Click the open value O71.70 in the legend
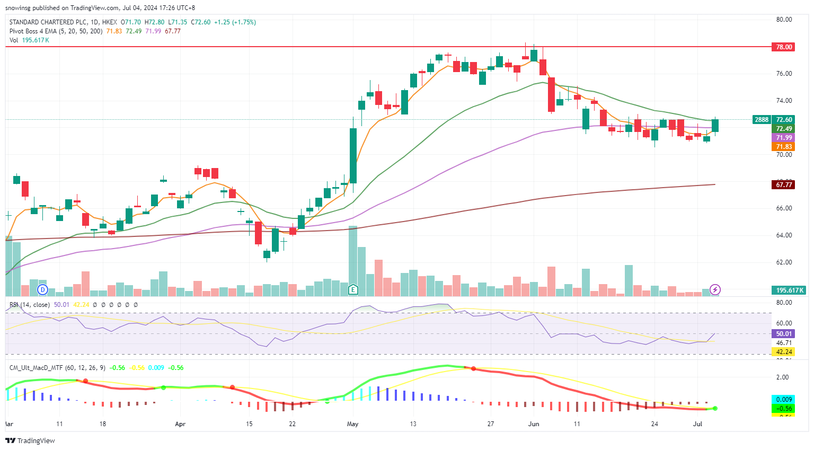Screen dimensions: 814x450 [x=131, y=22]
